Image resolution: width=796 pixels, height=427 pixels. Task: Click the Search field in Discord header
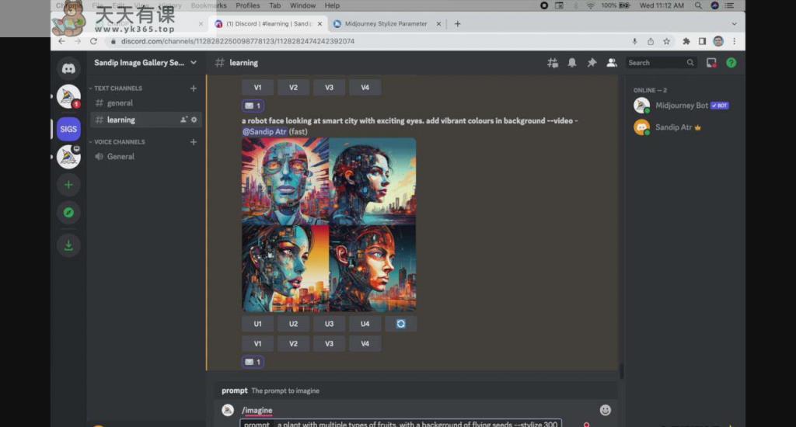[661, 63]
